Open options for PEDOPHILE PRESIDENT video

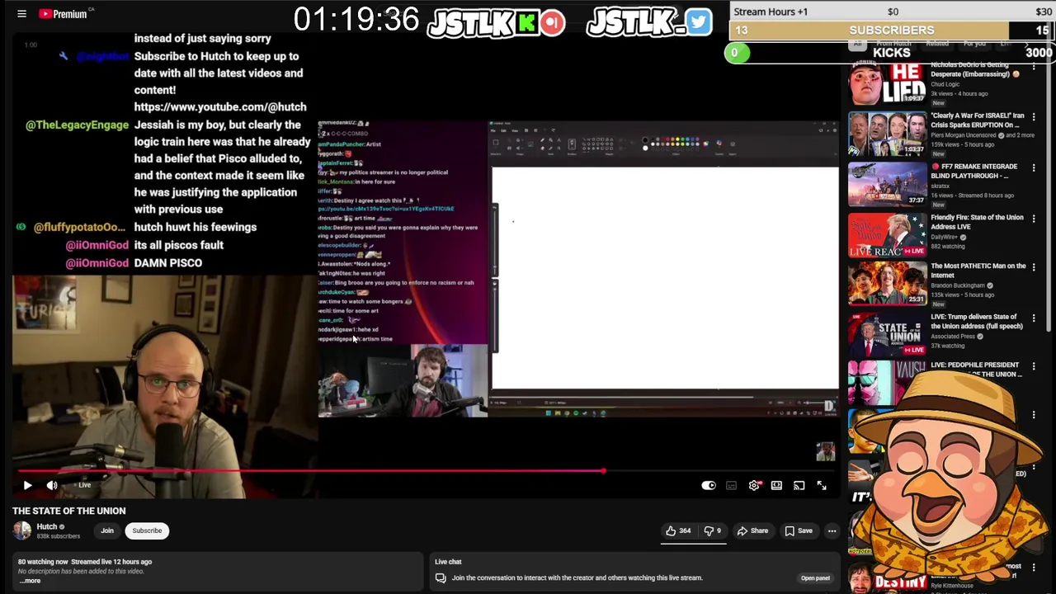point(1034,366)
